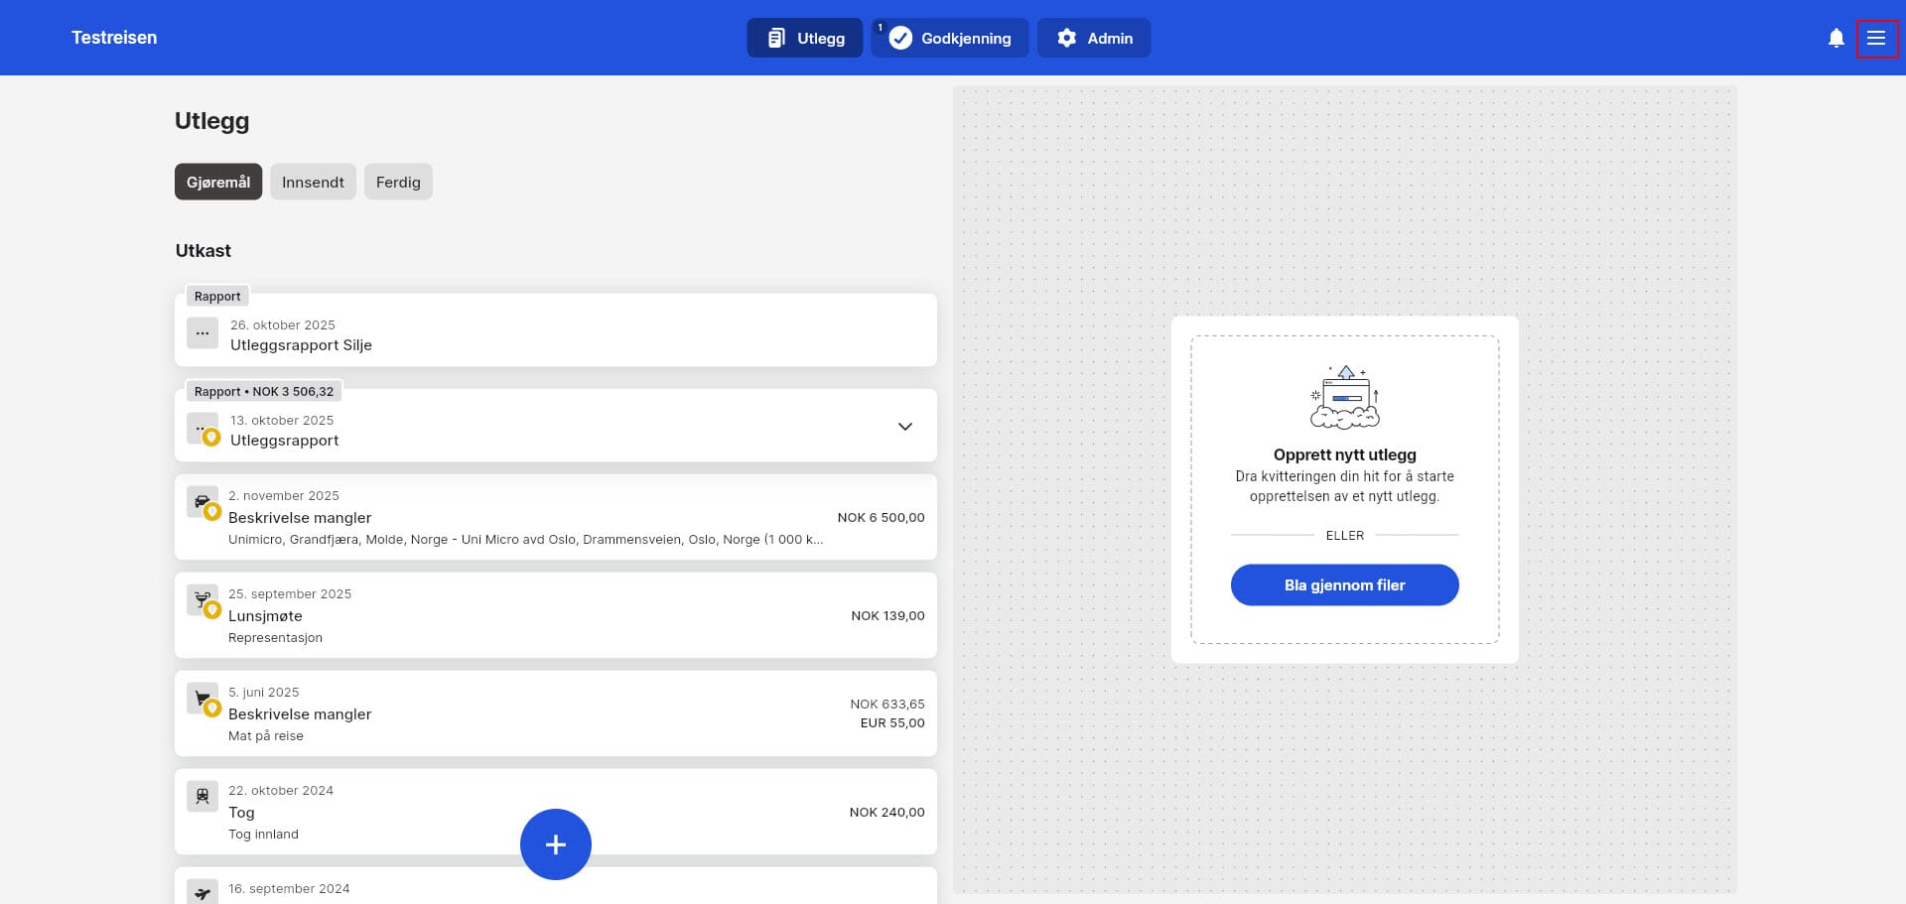
Task: Click the shopping cart icon on June expense
Action: point(202,699)
